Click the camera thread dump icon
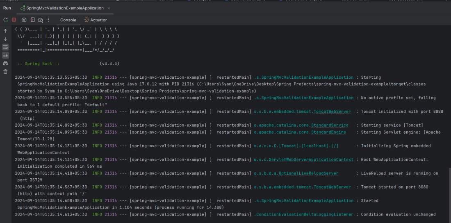 coord(24,20)
